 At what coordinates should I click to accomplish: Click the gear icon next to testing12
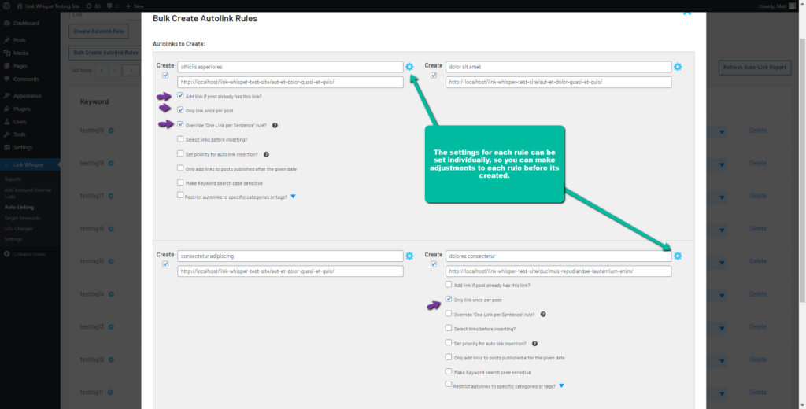point(111,359)
